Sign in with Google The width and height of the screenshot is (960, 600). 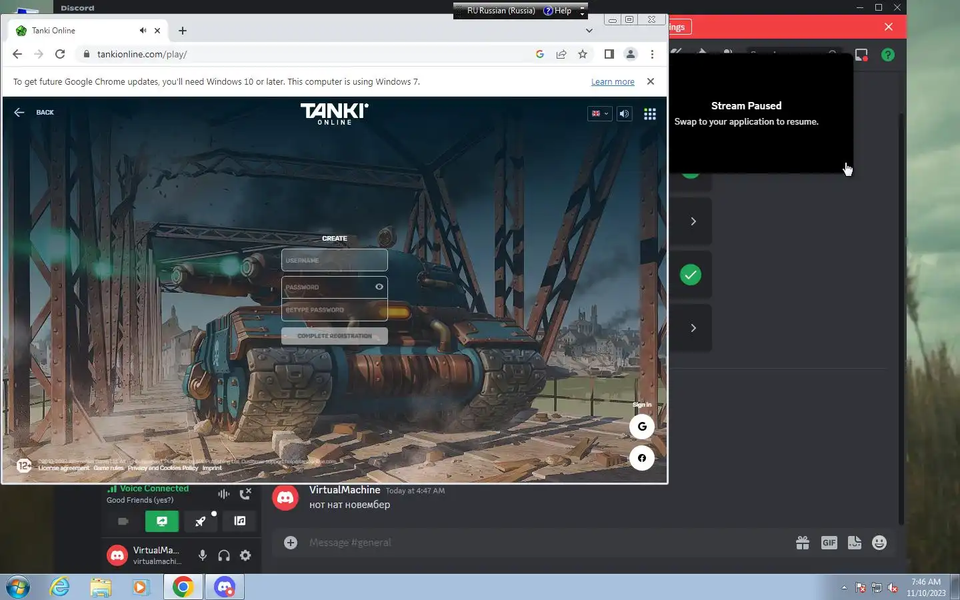pos(642,427)
